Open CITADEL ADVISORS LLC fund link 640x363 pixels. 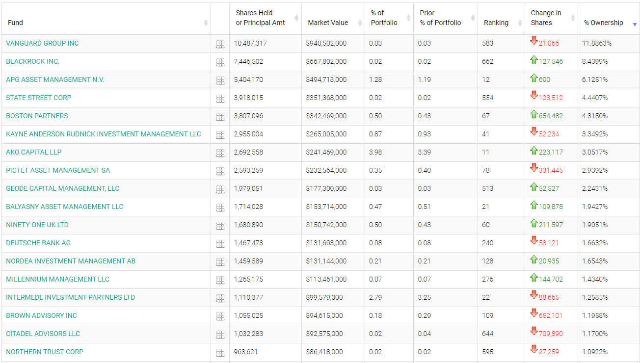click(43, 334)
